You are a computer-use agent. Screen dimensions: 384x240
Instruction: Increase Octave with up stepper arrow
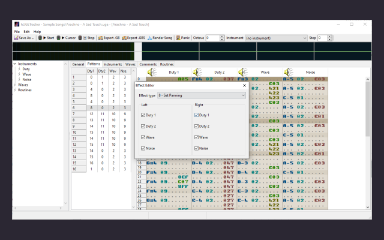(x=222, y=37)
